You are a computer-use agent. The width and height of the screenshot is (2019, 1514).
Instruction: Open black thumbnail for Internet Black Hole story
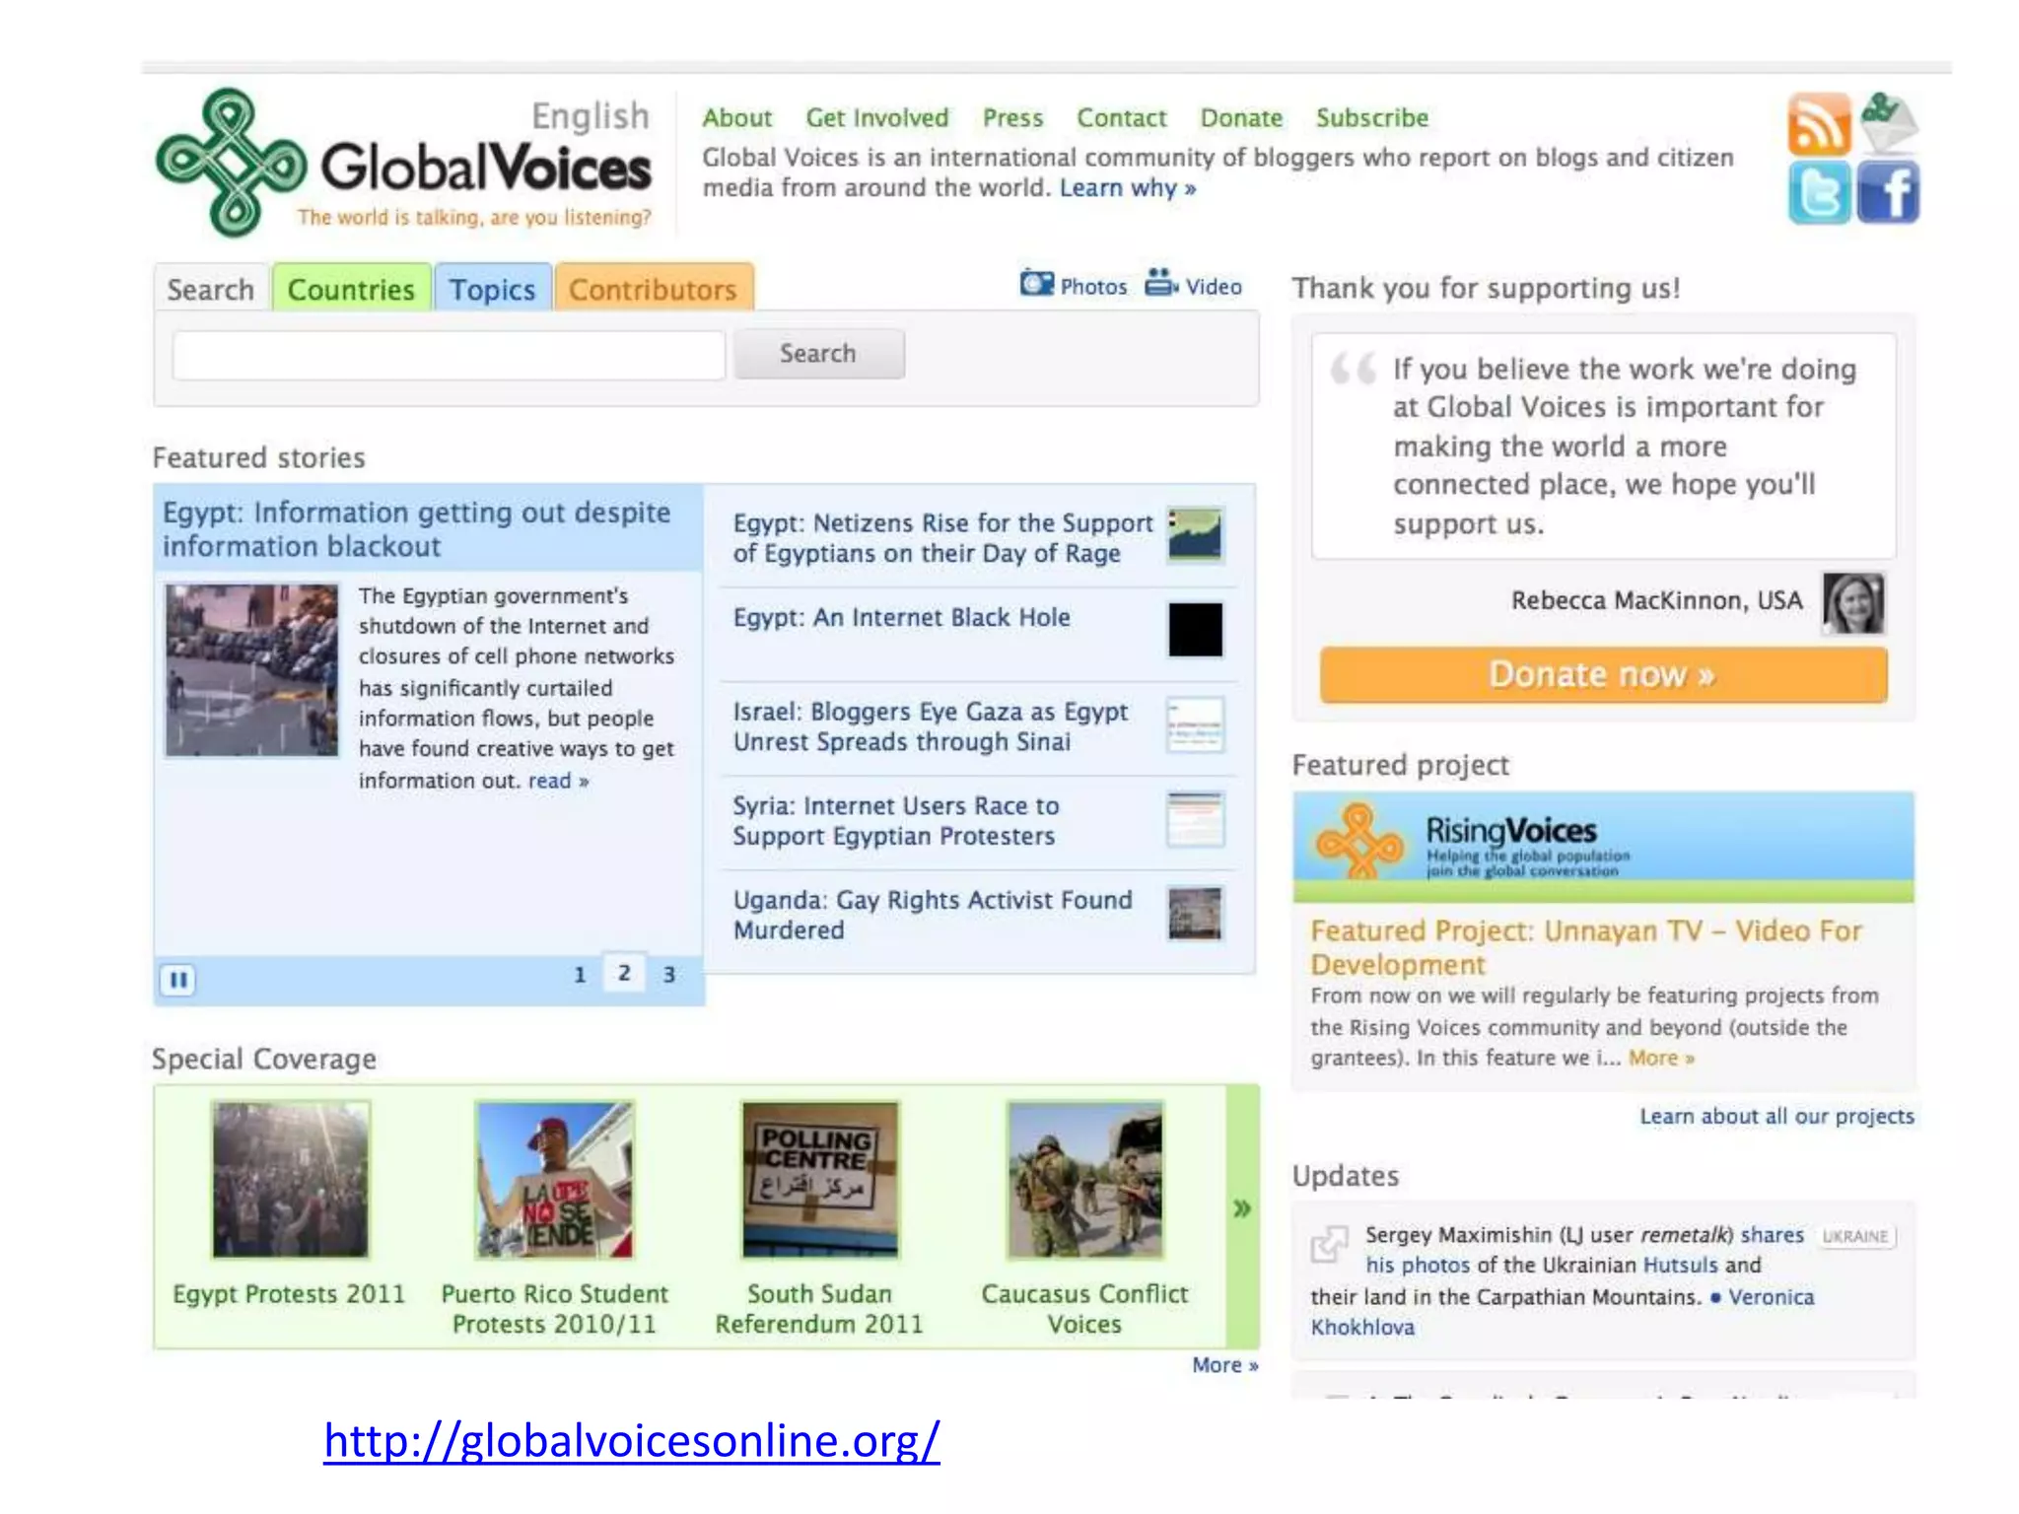point(1196,629)
